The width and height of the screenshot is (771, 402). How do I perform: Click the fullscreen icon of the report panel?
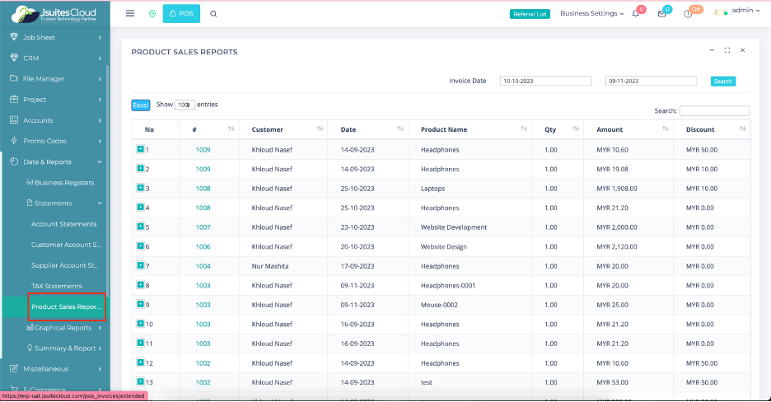click(727, 50)
